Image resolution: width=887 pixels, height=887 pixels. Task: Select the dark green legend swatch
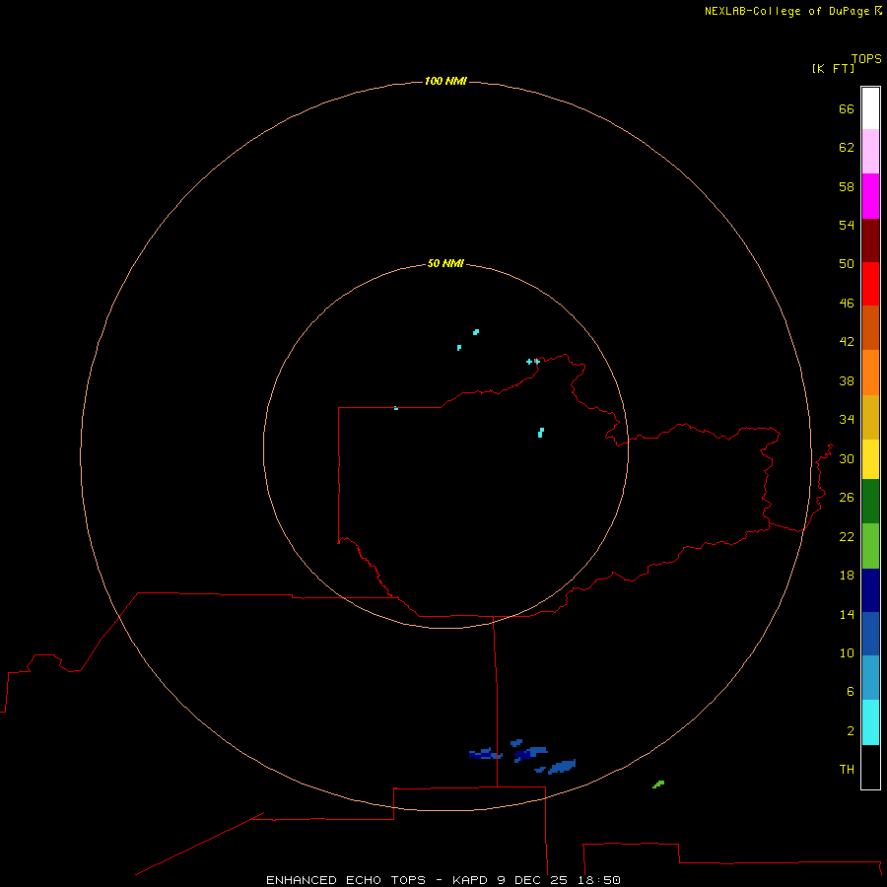coord(870,502)
